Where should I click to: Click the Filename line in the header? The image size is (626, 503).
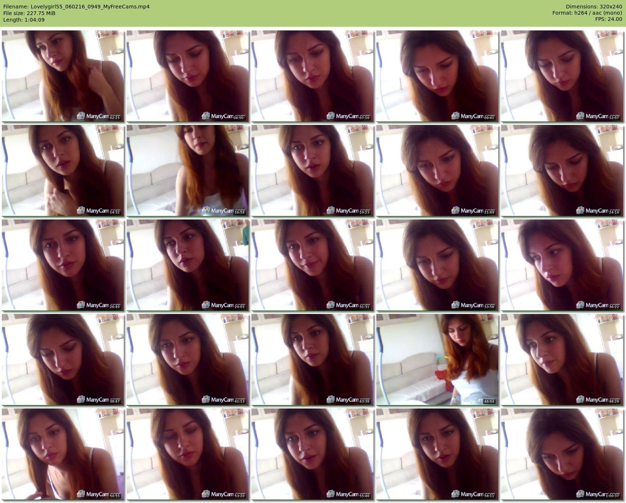76,7
